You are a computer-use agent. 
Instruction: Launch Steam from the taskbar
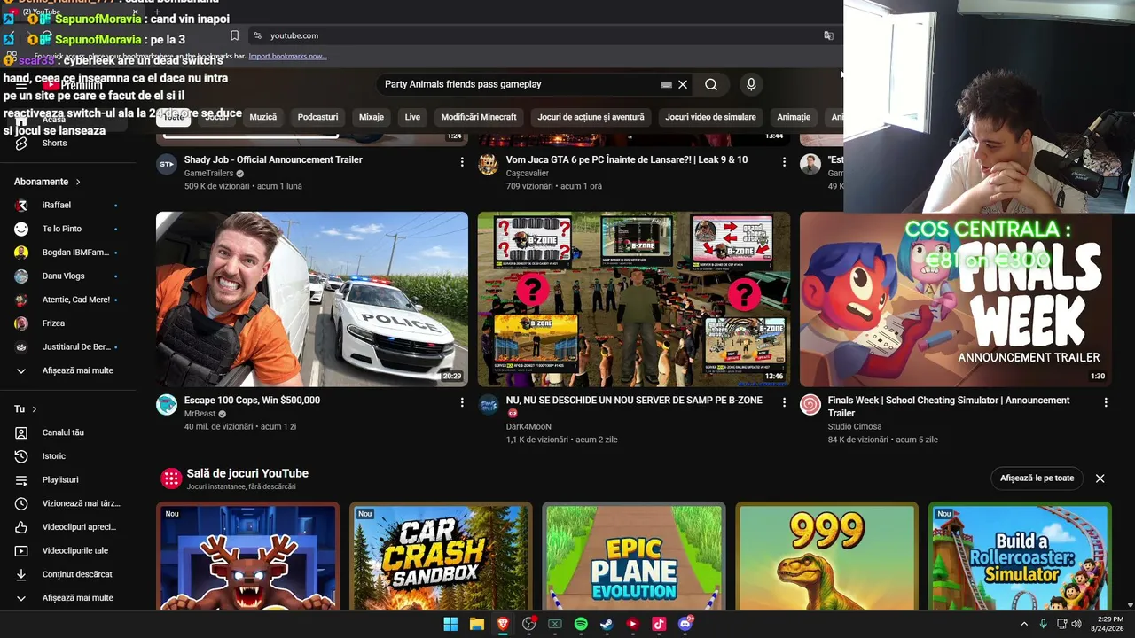pos(607,624)
